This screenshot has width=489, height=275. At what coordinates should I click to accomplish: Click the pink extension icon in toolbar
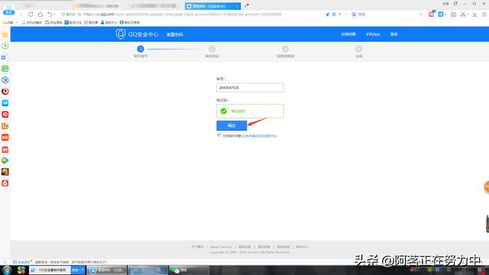click(431, 14)
